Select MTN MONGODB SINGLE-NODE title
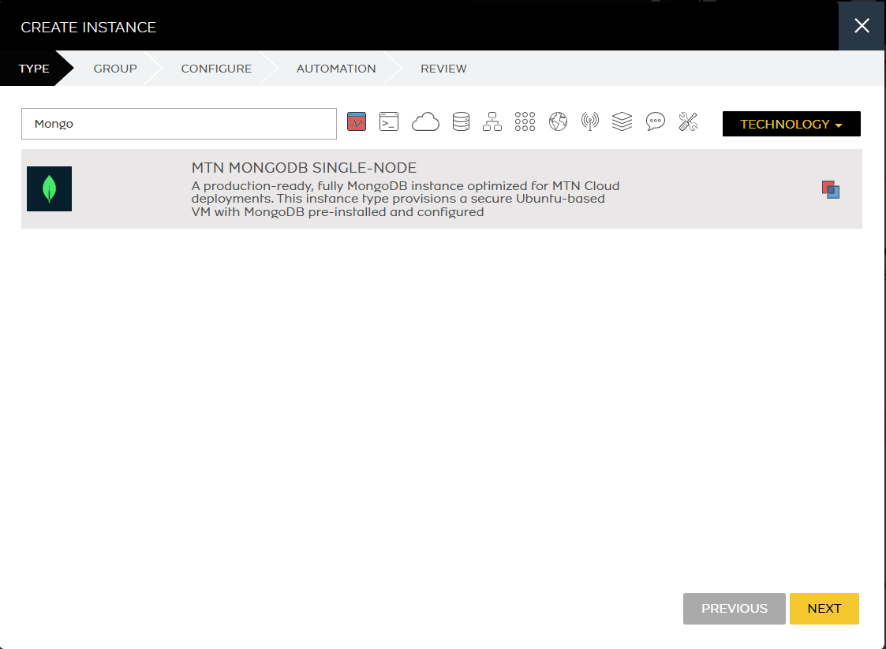Image resolution: width=886 pixels, height=649 pixels. coord(304,168)
